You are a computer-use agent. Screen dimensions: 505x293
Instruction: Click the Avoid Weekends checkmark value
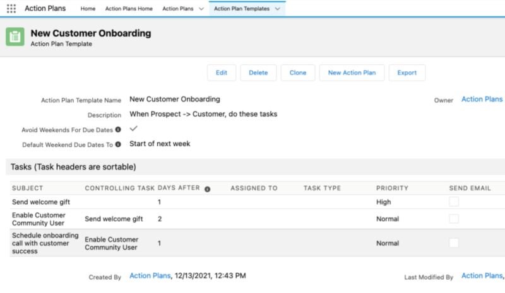[x=133, y=129]
